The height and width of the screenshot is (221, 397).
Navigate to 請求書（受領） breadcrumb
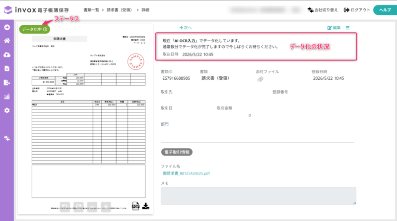point(119,10)
